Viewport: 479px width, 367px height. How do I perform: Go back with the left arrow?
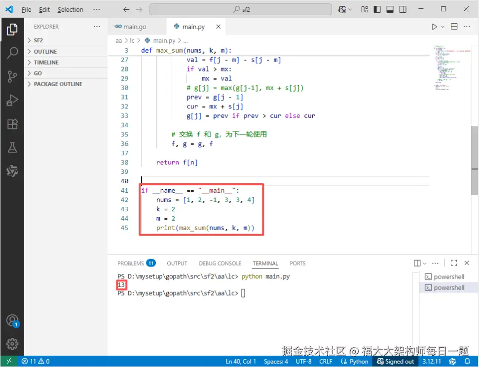pos(126,9)
